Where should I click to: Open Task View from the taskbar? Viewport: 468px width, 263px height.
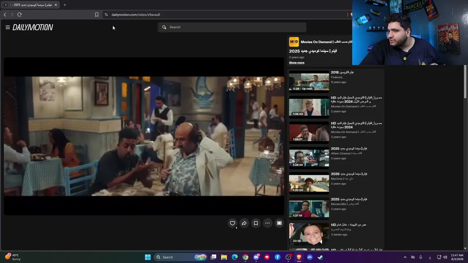[214, 257]
